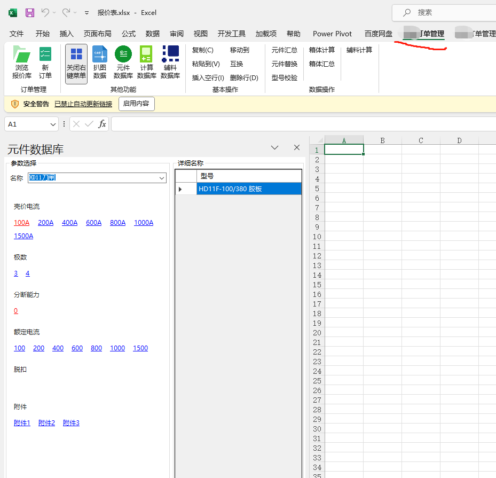Click the 箱体计算 command
This screenshot has height=478, width=496.
pyautogui.click(x=322, y=50)
